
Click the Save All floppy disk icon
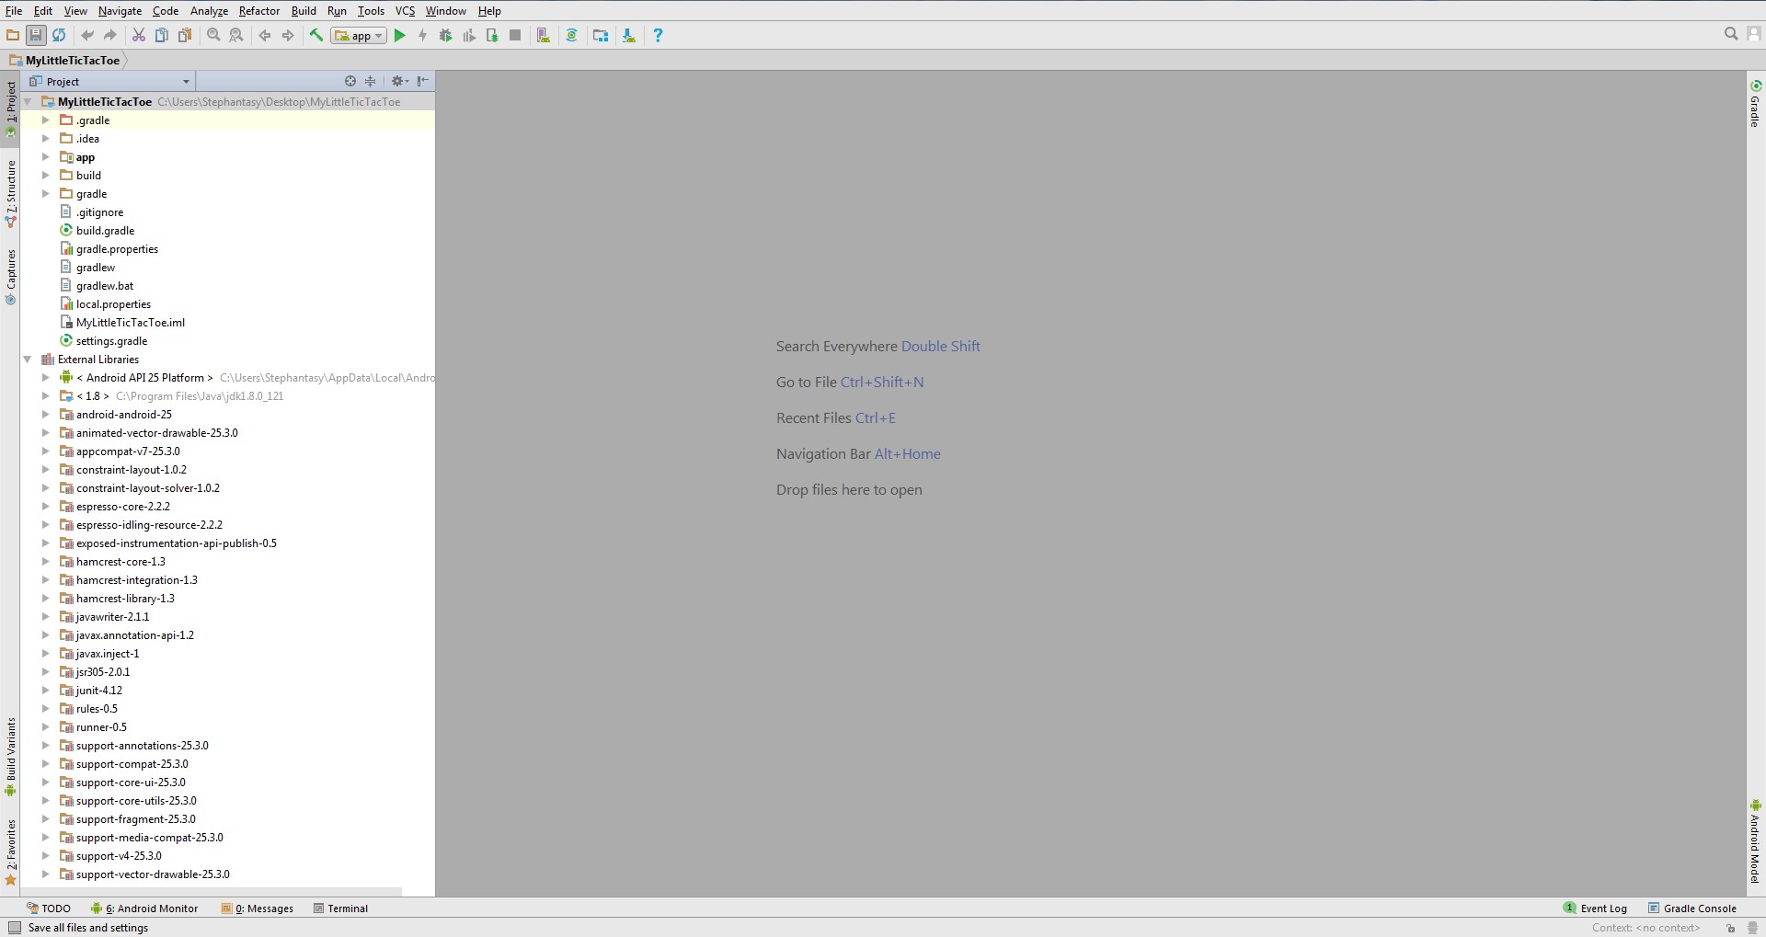click(36, 36)
